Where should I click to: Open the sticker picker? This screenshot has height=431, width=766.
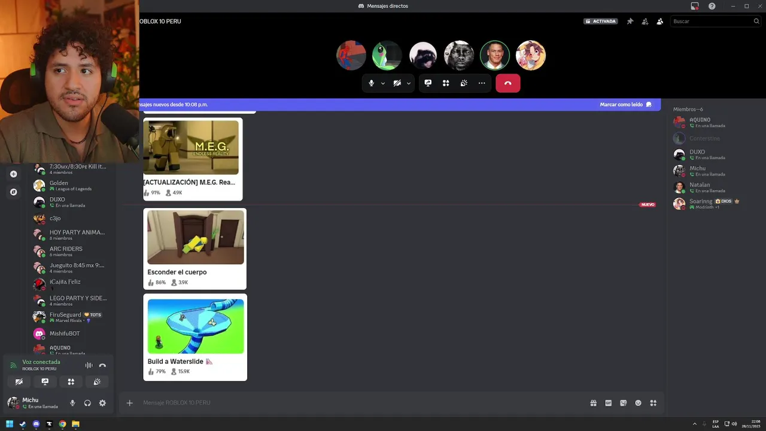pyautogui.click(x=623, y=403)
